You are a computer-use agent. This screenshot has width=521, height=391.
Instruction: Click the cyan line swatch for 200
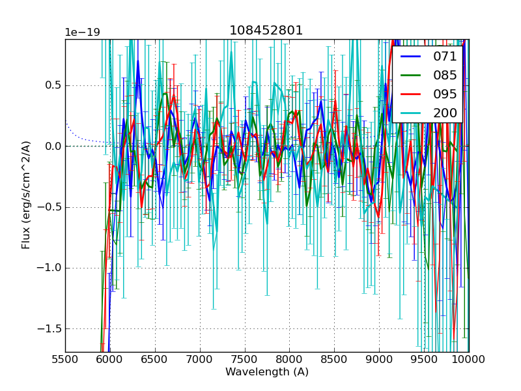[x=411, y=112]
